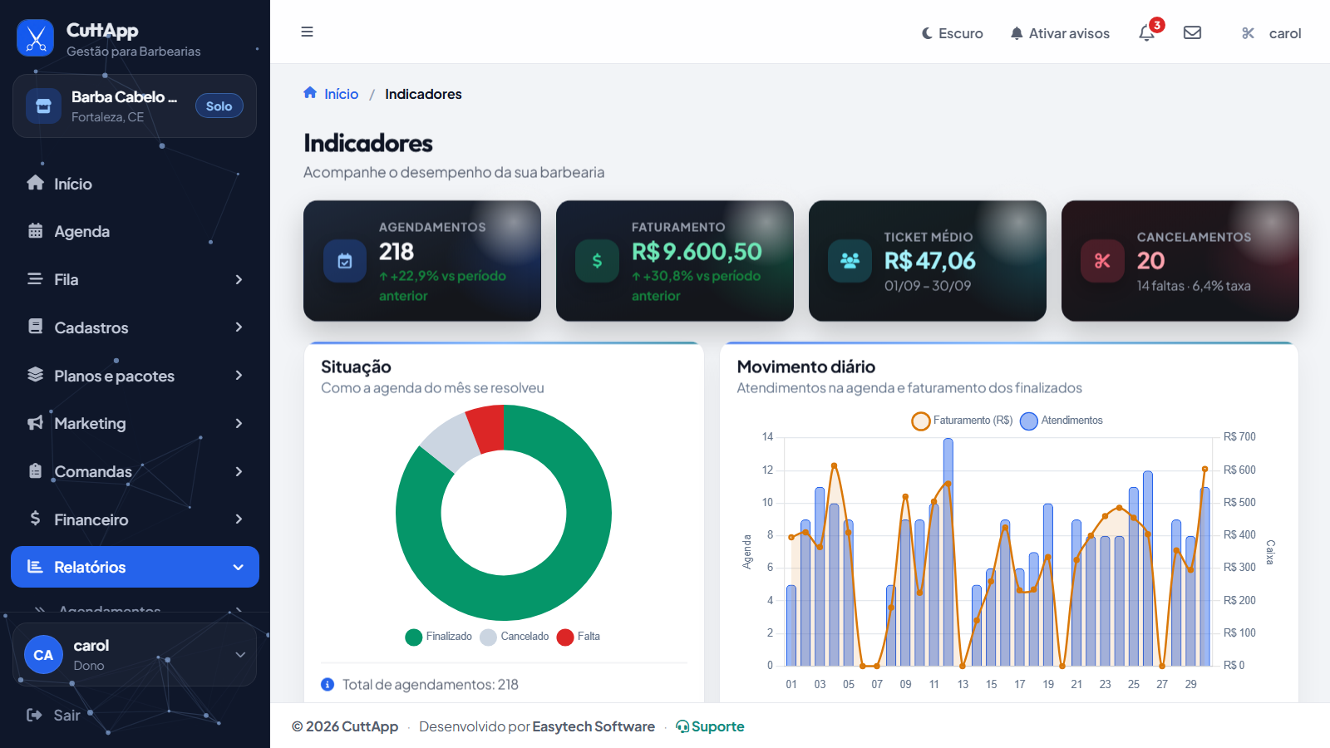Click the Cadastros book icon
The width and height of the screenshot is (1330, 748).
35,327
